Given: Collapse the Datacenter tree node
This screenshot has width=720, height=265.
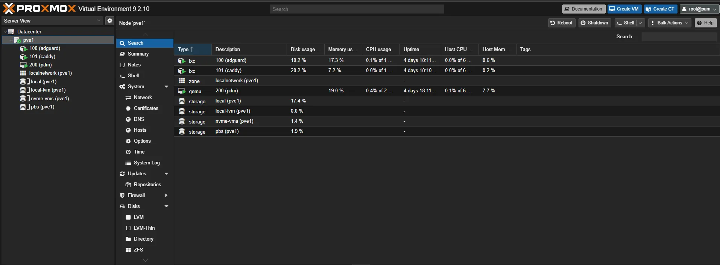Looking at the screenshot, I should (5, 32).
